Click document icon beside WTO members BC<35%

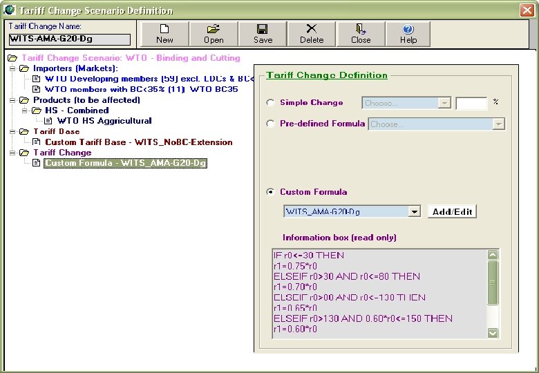tap(36, 89)
